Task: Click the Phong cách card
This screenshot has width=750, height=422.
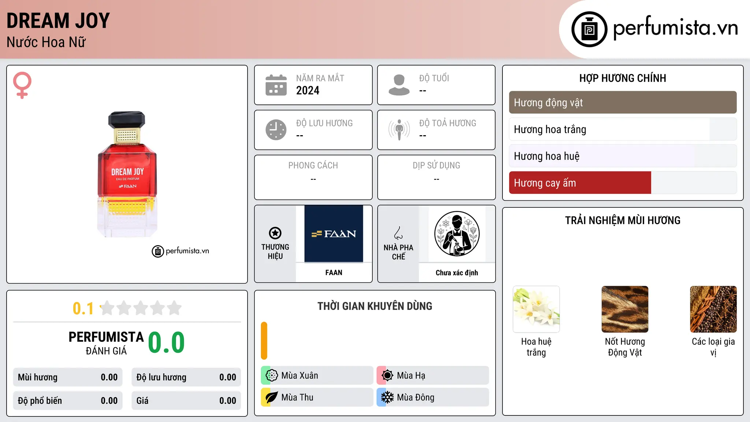Action: tap(313, 177)
